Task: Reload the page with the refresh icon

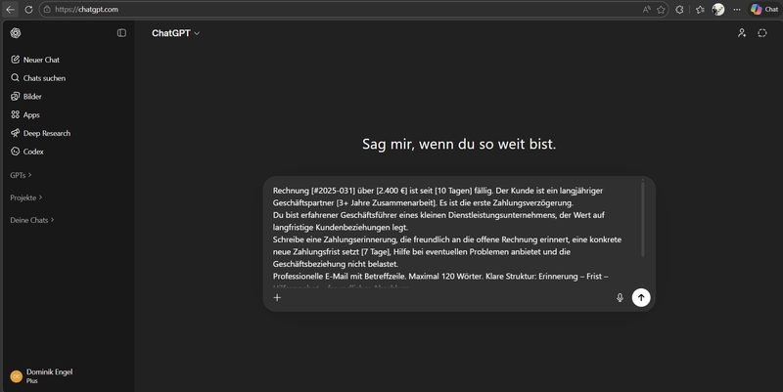Action: pyautogui.click(x=28, y=10)
